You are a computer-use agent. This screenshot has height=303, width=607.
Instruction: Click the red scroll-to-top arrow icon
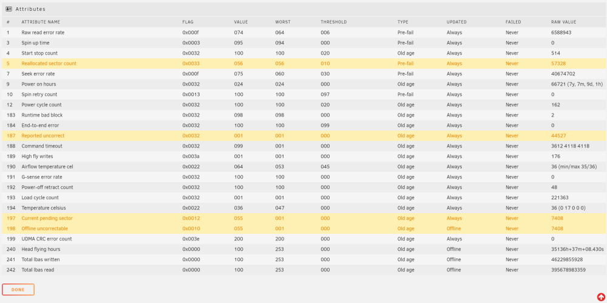[601, 297]
